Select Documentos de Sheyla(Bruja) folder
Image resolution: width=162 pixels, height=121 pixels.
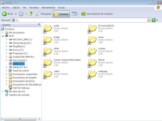[x=27, y=85]
